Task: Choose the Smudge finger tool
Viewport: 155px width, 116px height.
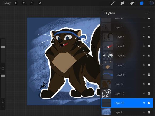Action: [122, 3]
